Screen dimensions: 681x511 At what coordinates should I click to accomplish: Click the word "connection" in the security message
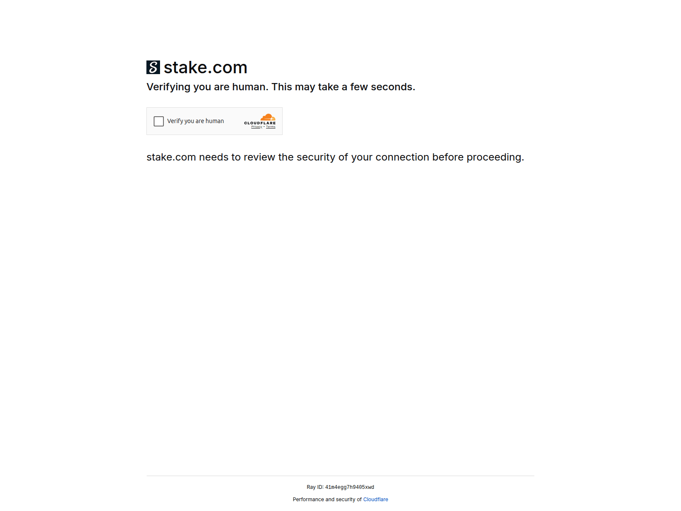pos(402,157)
